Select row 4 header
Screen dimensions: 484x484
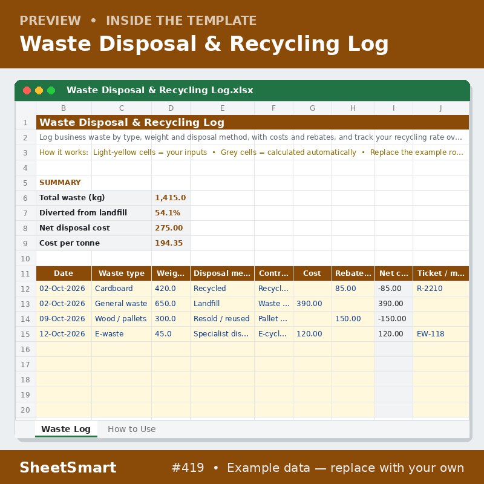(x=25, y=168)
